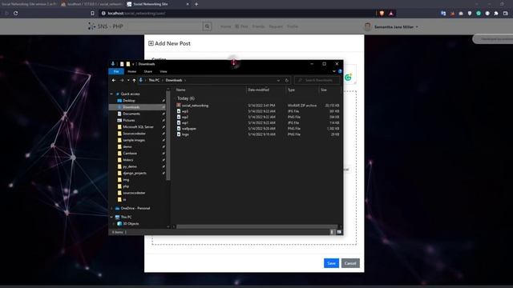The height and width of the screenshot is (288, 513).
Task: Click the navigation pane vertical scrollbar
Action: [168, 135]
